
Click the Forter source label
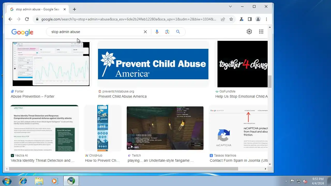tap(19, 91)
